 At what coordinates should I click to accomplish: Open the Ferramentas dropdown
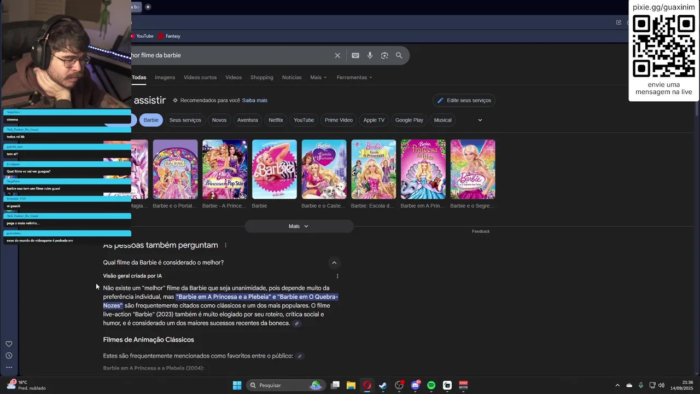point(354,78)
